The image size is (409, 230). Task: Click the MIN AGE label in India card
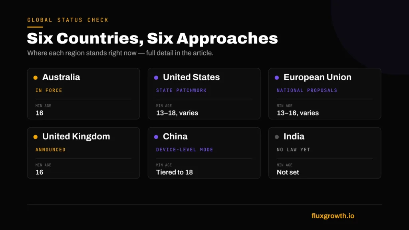(x=284, y=165)
